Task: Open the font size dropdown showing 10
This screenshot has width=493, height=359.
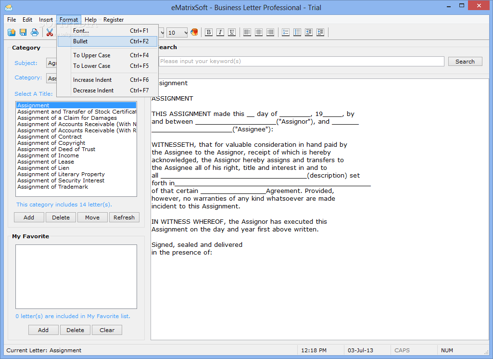Action: tap(177, 32)
